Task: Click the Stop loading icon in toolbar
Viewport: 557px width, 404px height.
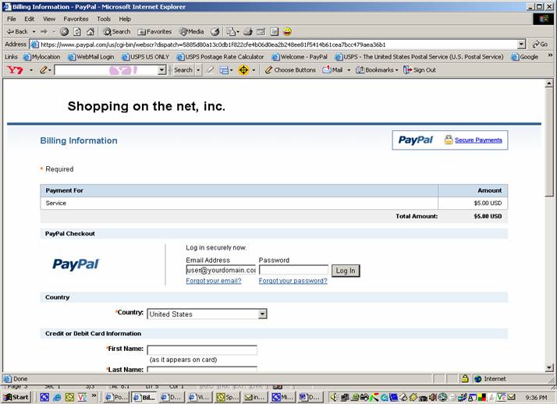Action: click(64, 31)
